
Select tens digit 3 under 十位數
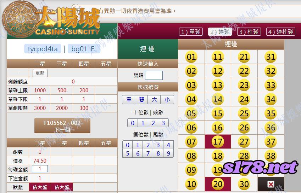(163, 123)
